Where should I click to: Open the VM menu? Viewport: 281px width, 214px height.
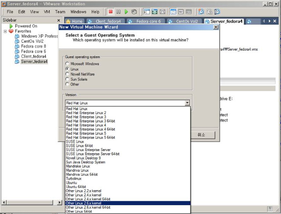[47, 12]
